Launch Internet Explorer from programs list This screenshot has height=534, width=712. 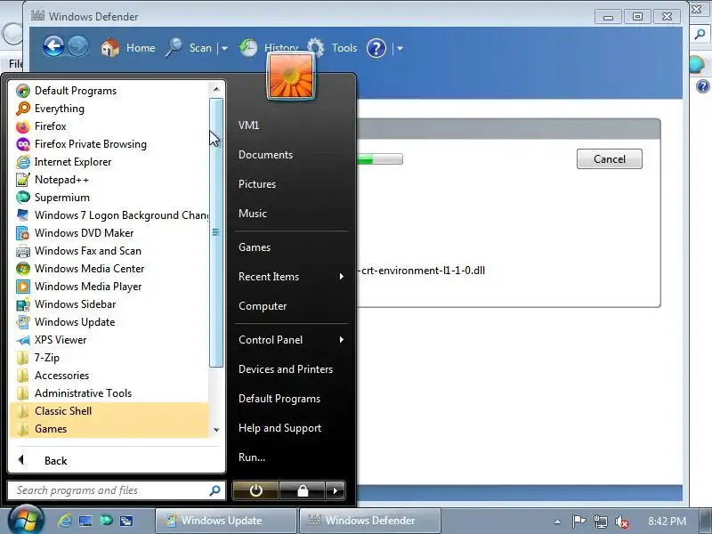click(109, 162)
